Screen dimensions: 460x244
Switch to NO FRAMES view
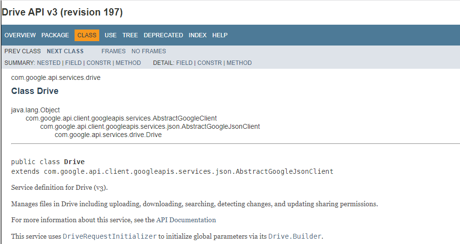[149, 51]
